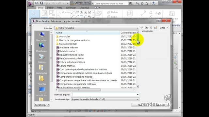
Task: Select the Componente de detalhe métrico file
Action: click(76, 77)
